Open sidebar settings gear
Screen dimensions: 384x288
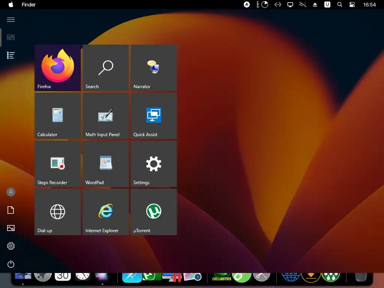click(11, 246)
